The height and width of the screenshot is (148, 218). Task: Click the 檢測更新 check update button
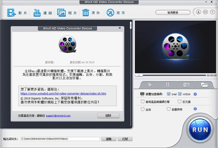[173, 12]
